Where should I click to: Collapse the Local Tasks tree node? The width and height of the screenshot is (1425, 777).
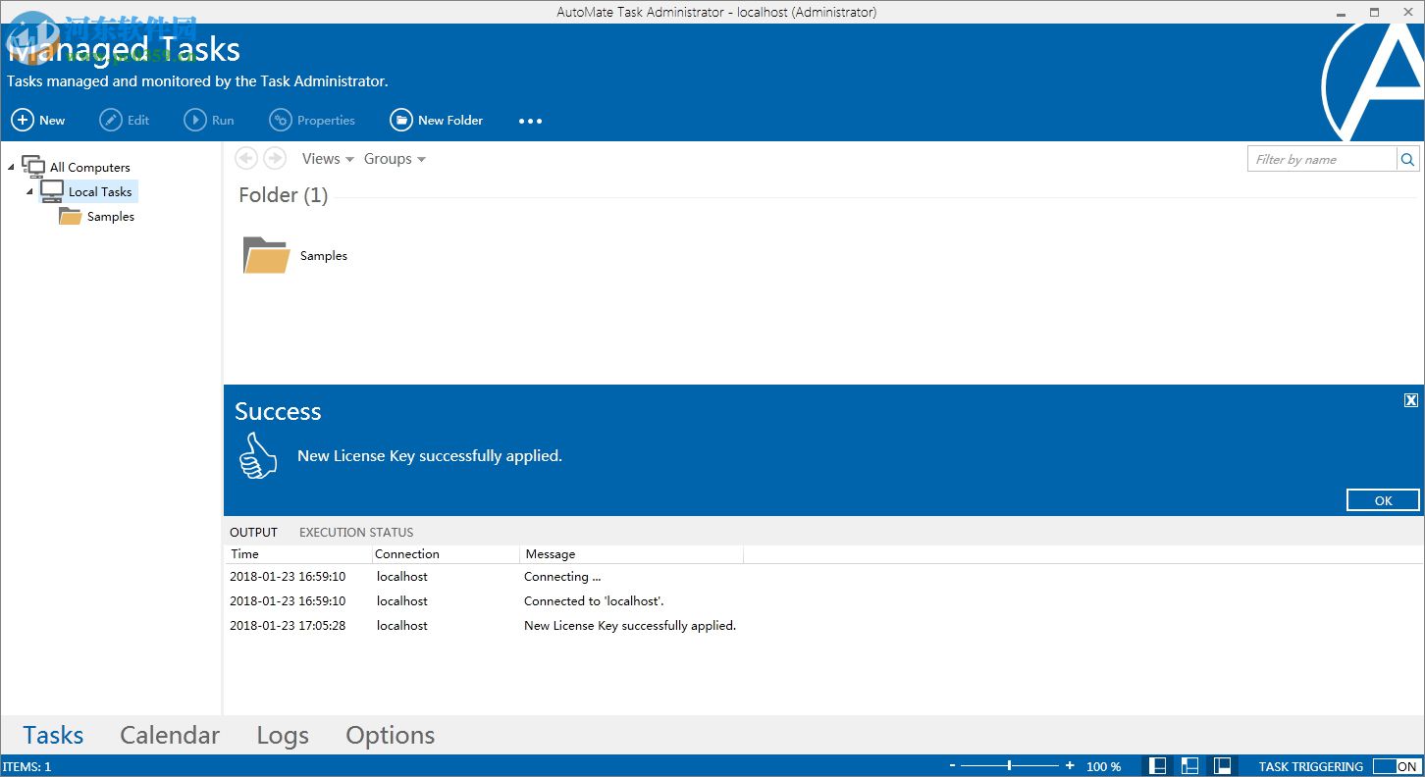29,191
